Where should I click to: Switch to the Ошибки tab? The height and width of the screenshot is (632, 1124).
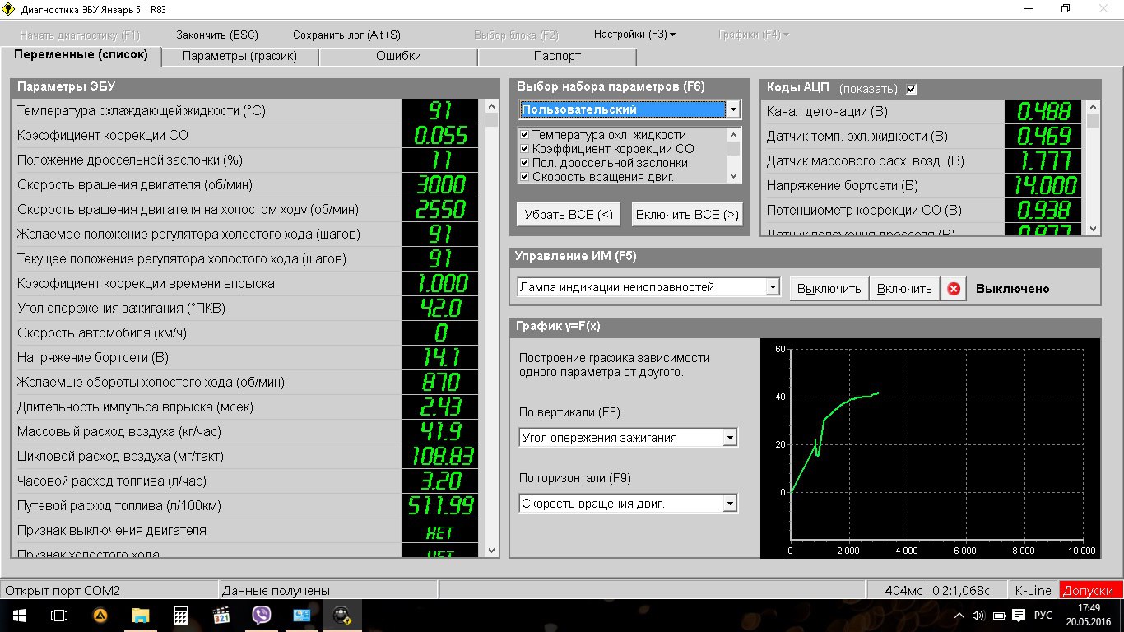(398, 56)
